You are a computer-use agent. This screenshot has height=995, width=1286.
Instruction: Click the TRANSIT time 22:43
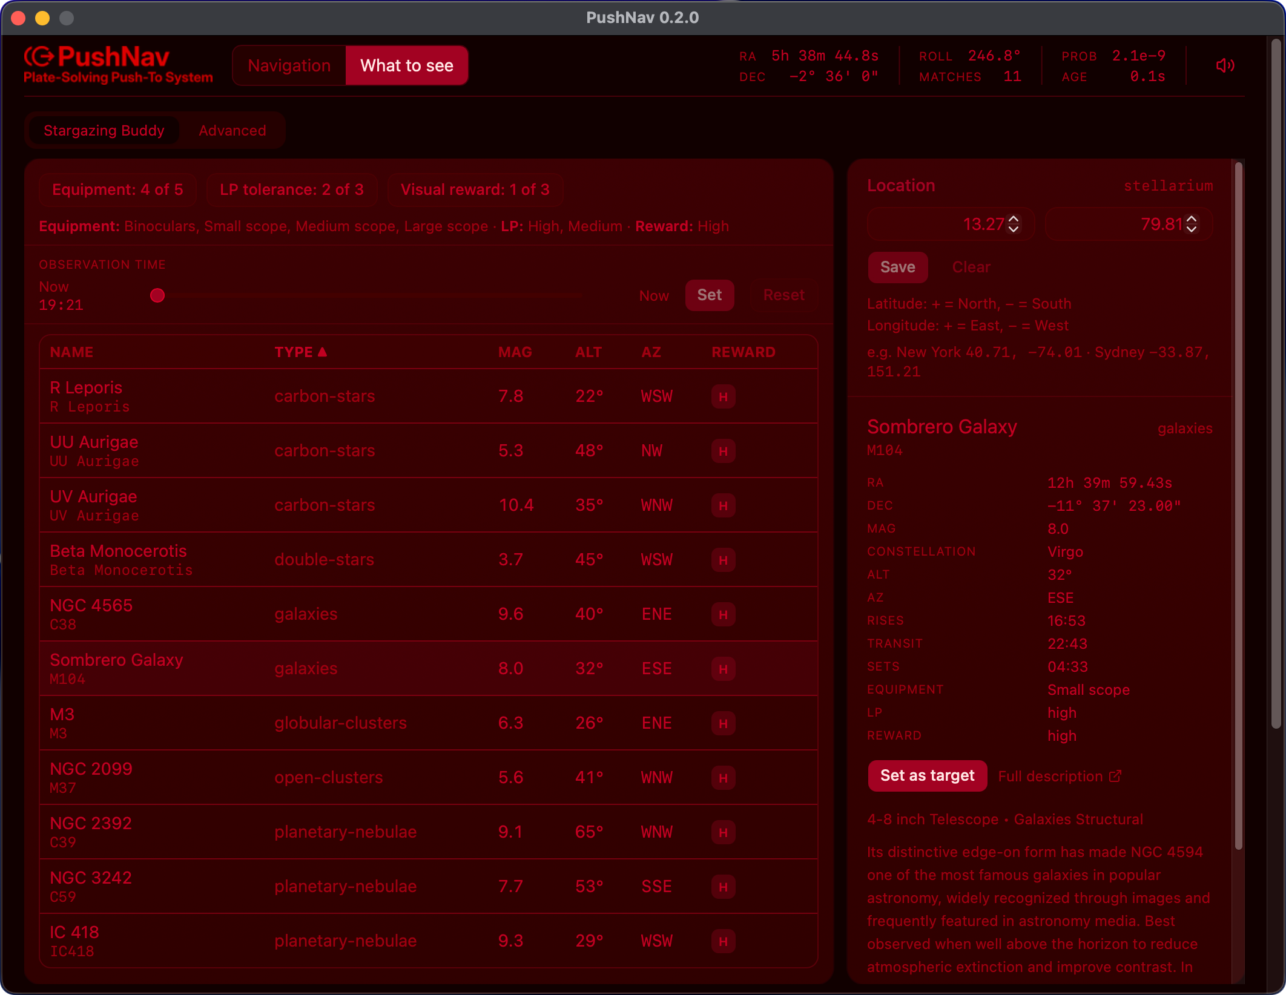(x=1067, y=643)
